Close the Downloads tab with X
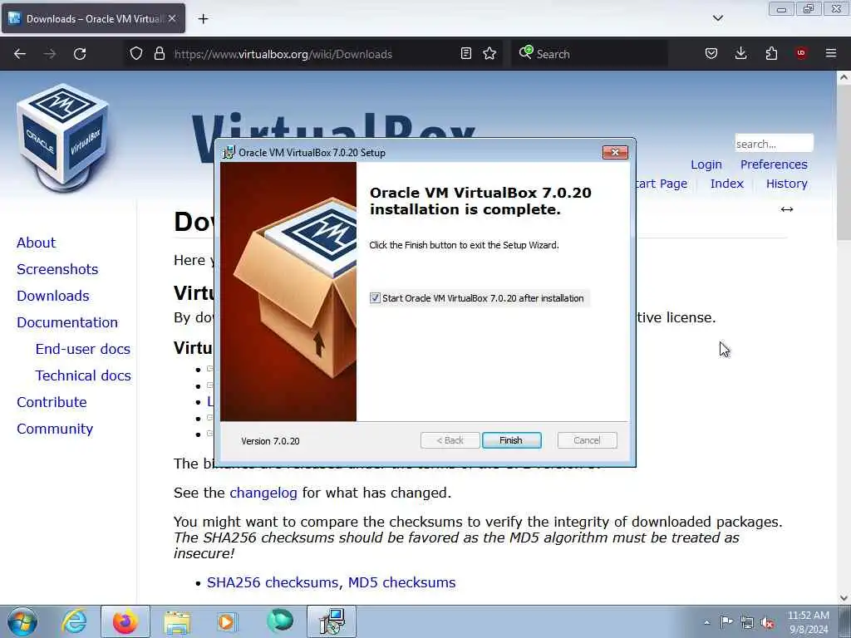851x638 pixels. pos(172,18)
